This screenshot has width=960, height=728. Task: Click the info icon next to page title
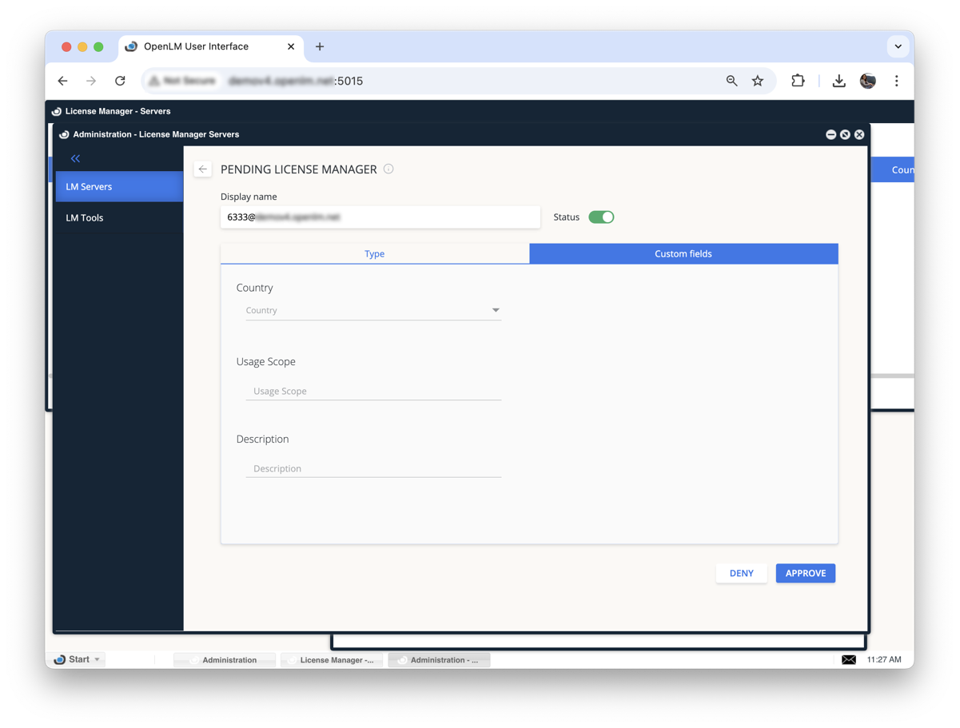[x=388, y=169]
